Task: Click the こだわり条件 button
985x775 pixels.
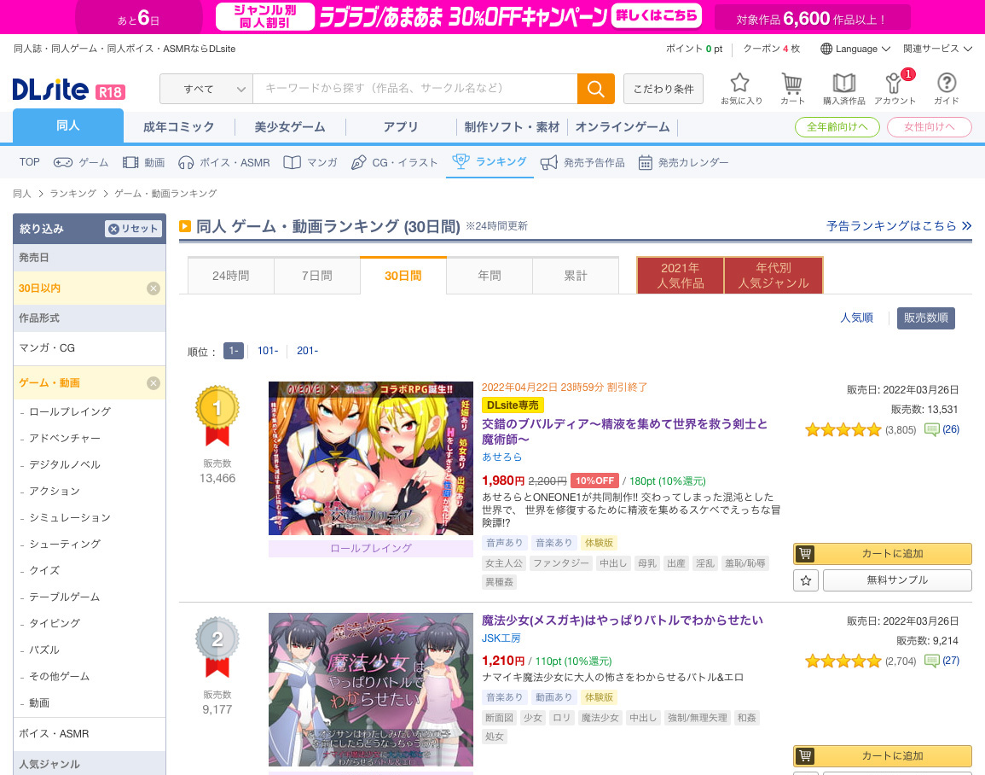Action: coord(663,89)
